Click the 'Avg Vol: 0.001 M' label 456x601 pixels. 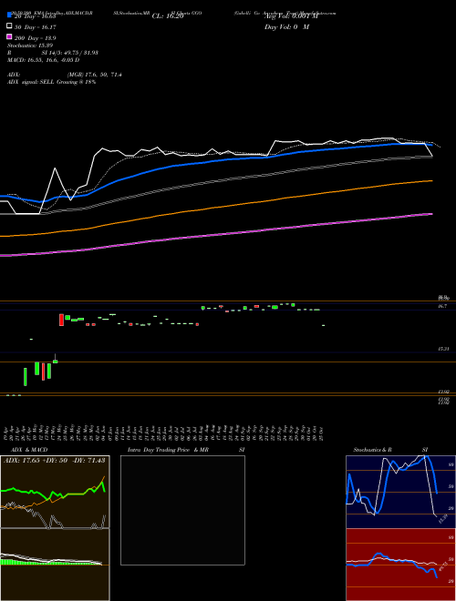[x=291, y=16]
